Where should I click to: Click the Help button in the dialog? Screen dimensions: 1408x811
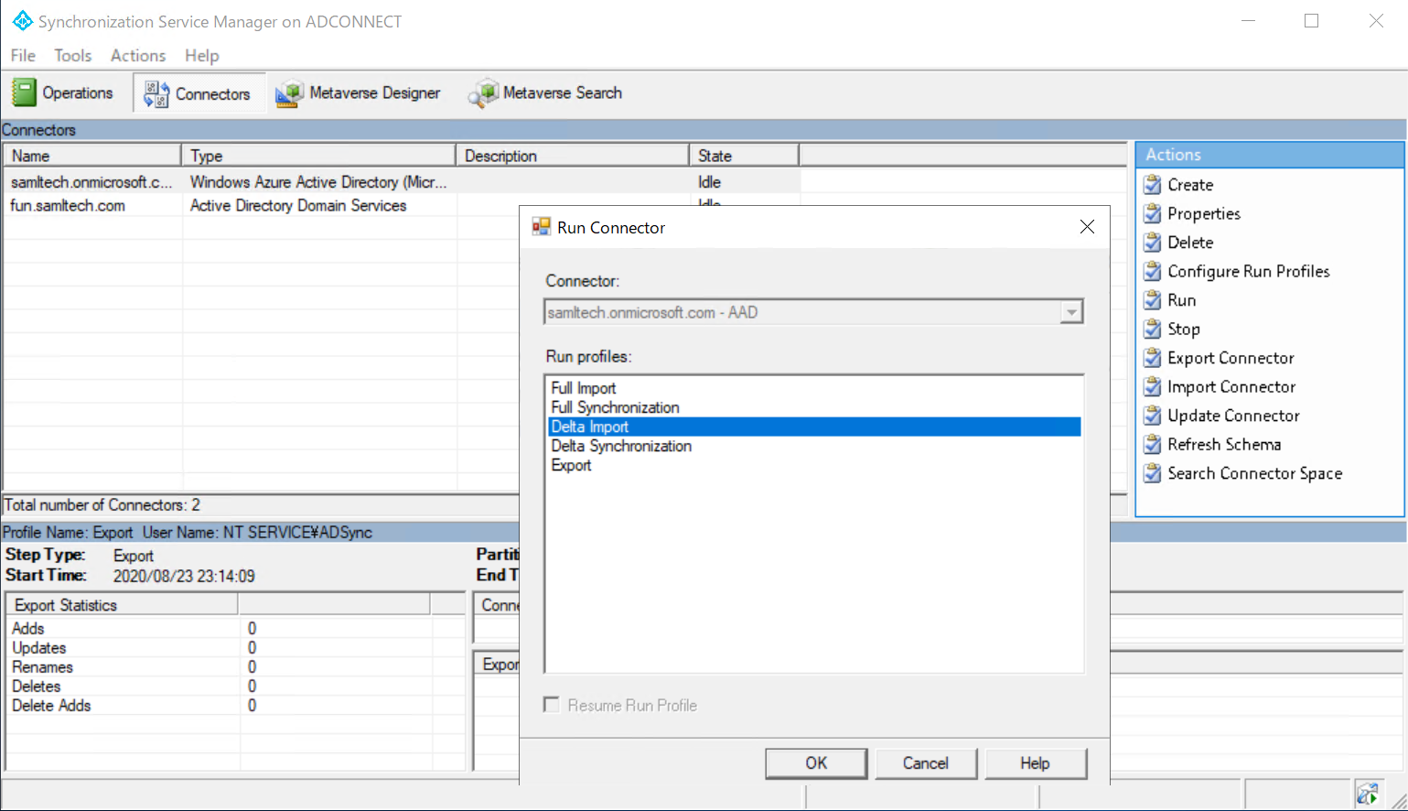pos(1036,763)
